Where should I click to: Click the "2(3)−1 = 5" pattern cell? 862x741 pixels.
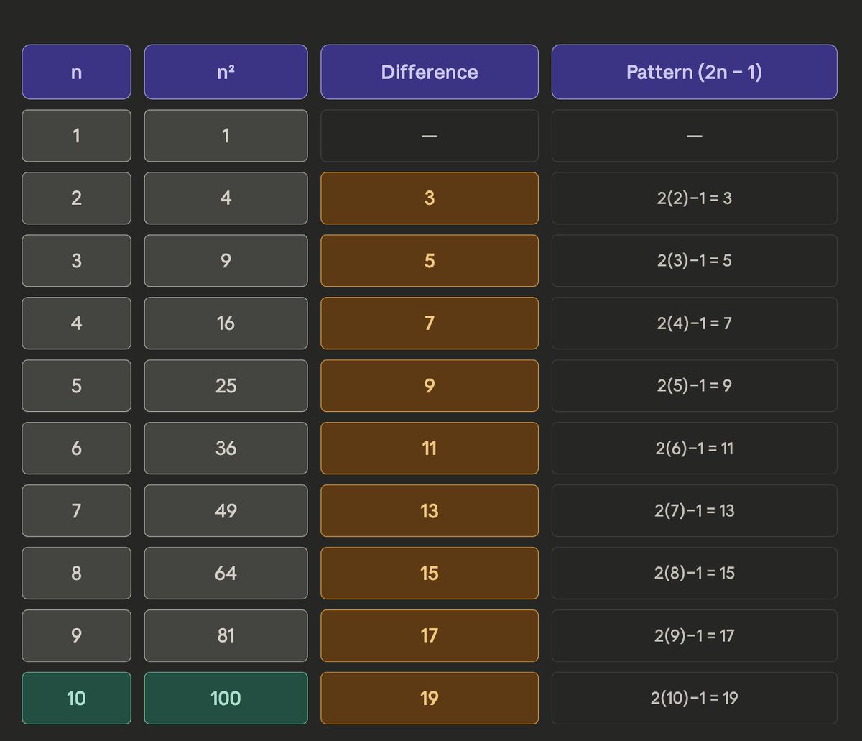694,260
